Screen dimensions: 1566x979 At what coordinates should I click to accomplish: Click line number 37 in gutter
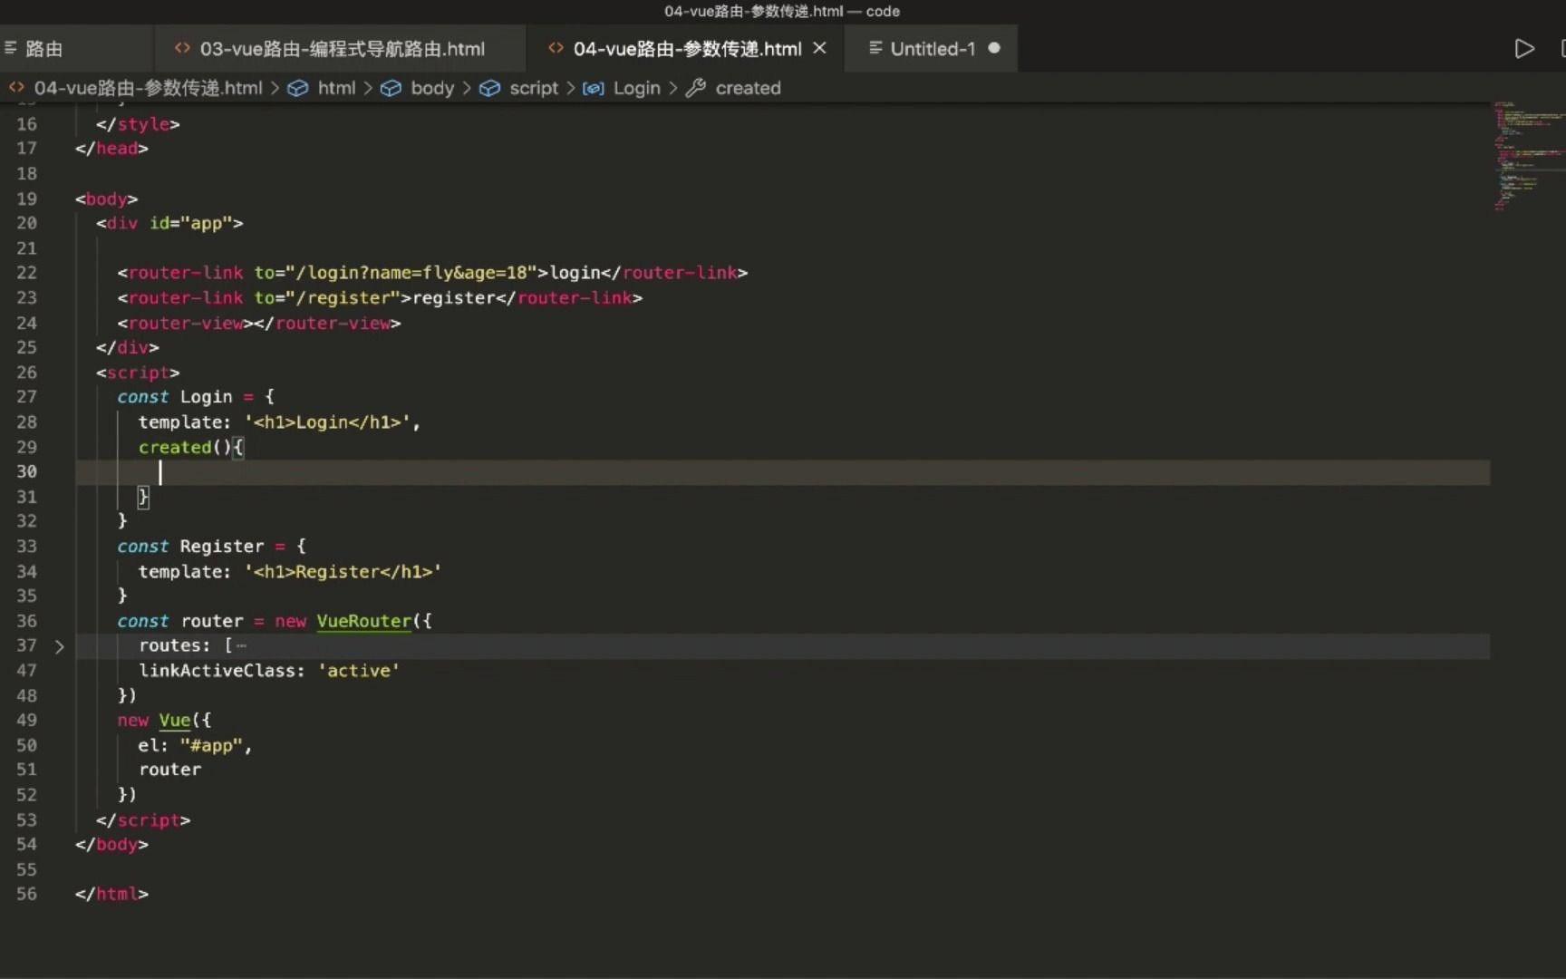click(x=26, y=645)
